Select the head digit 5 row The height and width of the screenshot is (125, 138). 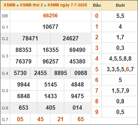click(x=115, y=69)
